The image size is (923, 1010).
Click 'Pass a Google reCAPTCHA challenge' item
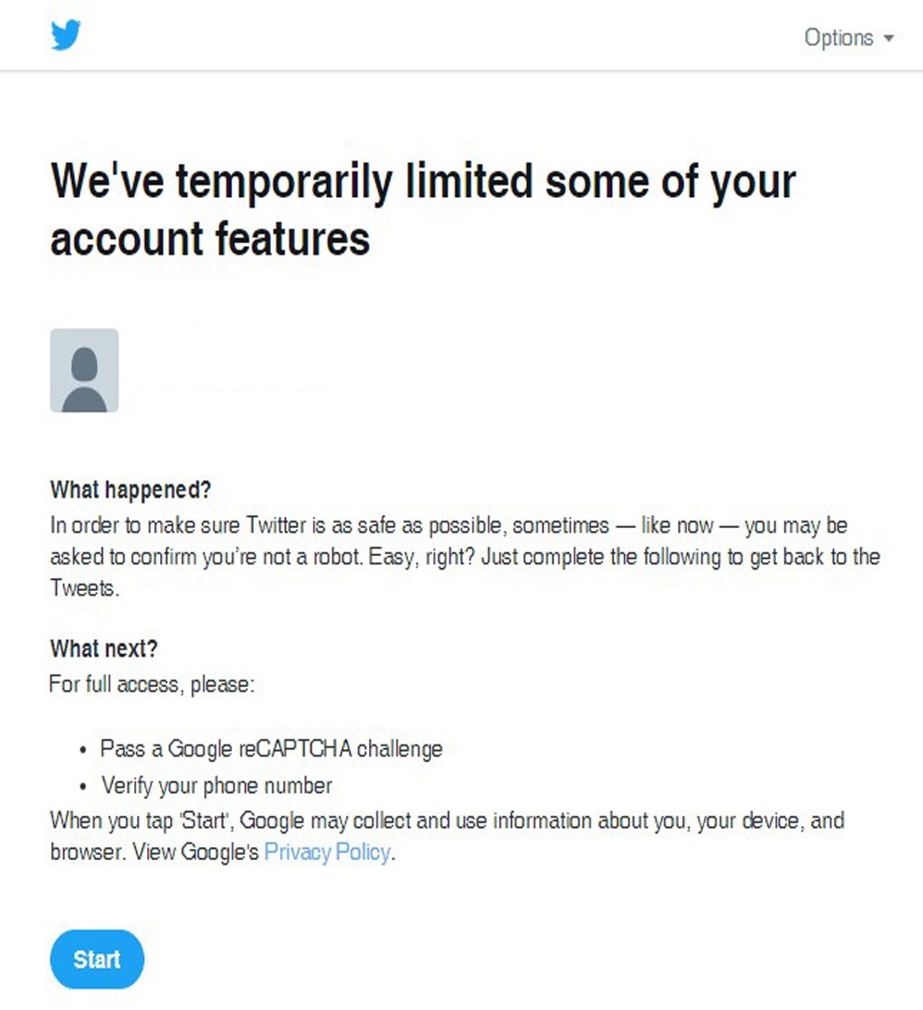pos(271,748)
